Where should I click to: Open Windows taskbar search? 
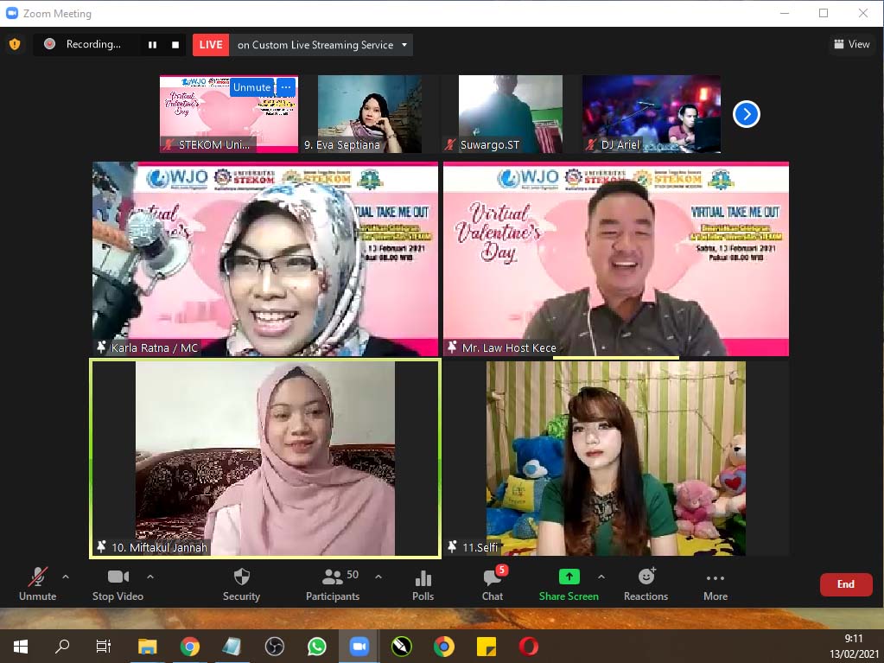click(x=62, y=646)
